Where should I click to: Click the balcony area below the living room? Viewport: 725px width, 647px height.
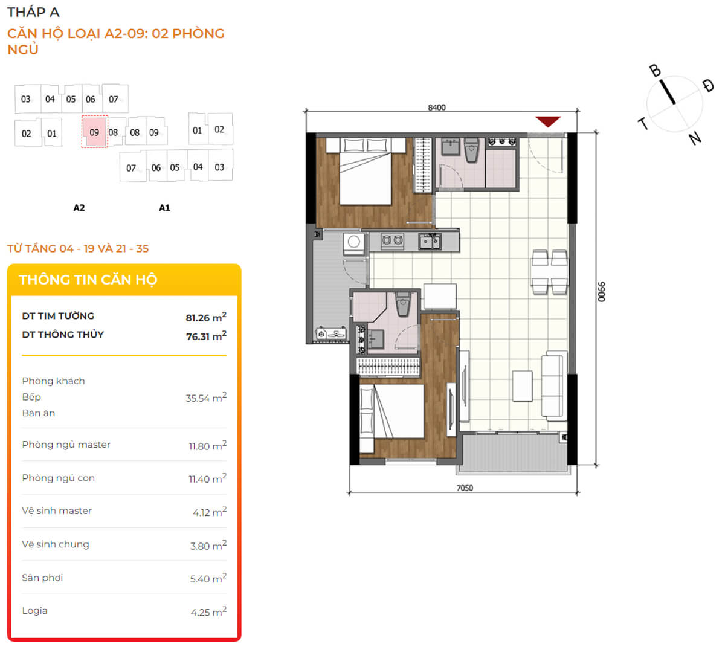[x=514, y=452]
